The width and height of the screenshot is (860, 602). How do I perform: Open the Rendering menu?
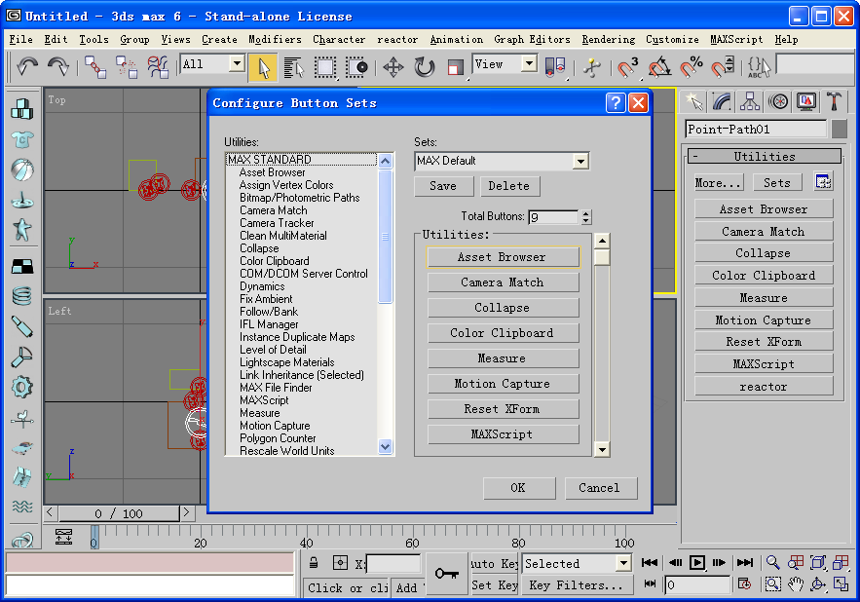[x=609, y=40]
